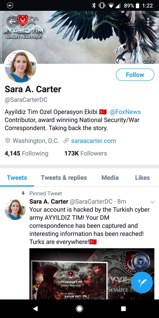
Task: Tap the back arrow on profile header
Action: coord(12,22)
